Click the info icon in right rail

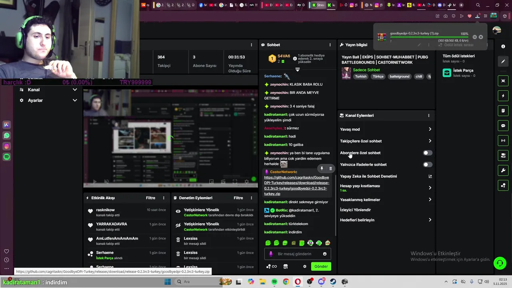tap(503, 46)
